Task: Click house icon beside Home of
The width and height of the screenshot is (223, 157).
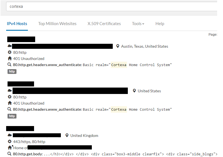Action: point(10,148)
